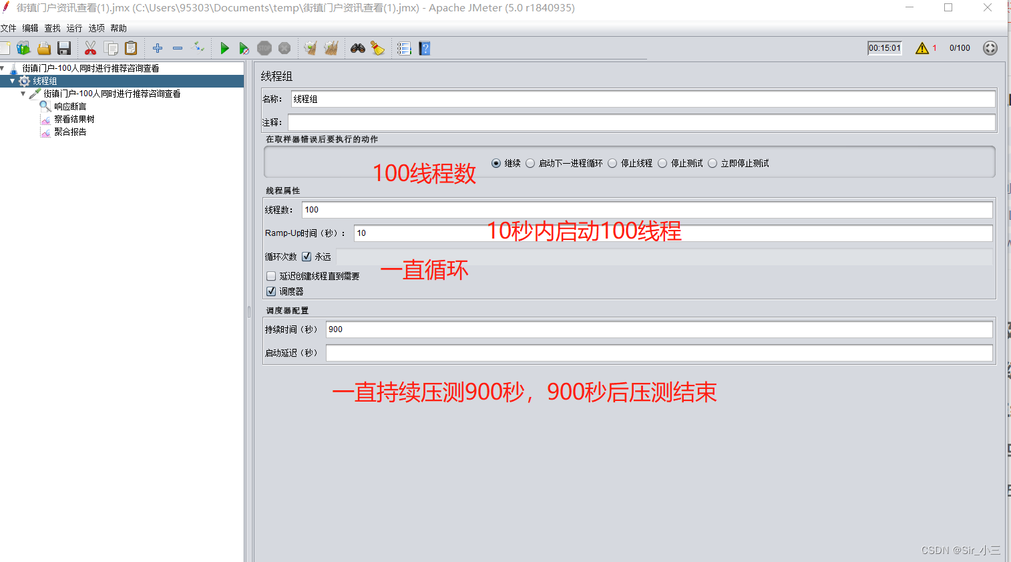Viewport: 1011px width, 562px height.
Task: Open the 查找 menu
Action: point(52,28)
